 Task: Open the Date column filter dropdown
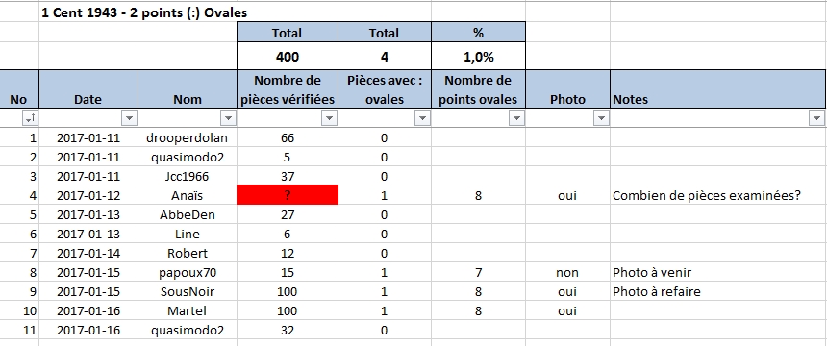click(129, 119)
